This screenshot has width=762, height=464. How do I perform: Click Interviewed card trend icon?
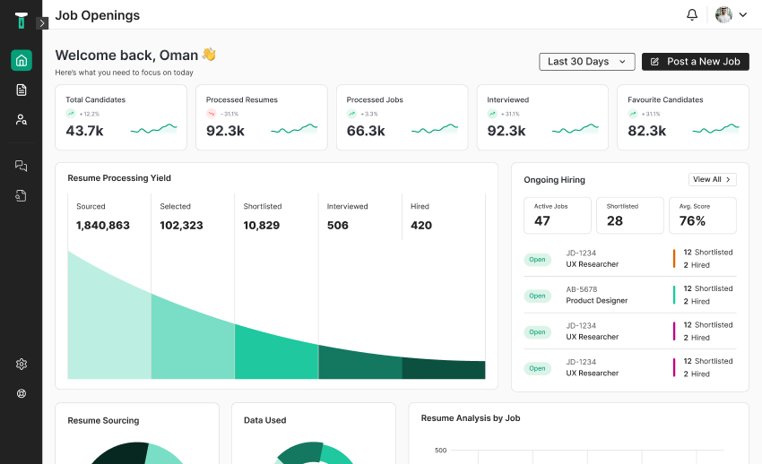coord(492,114)
